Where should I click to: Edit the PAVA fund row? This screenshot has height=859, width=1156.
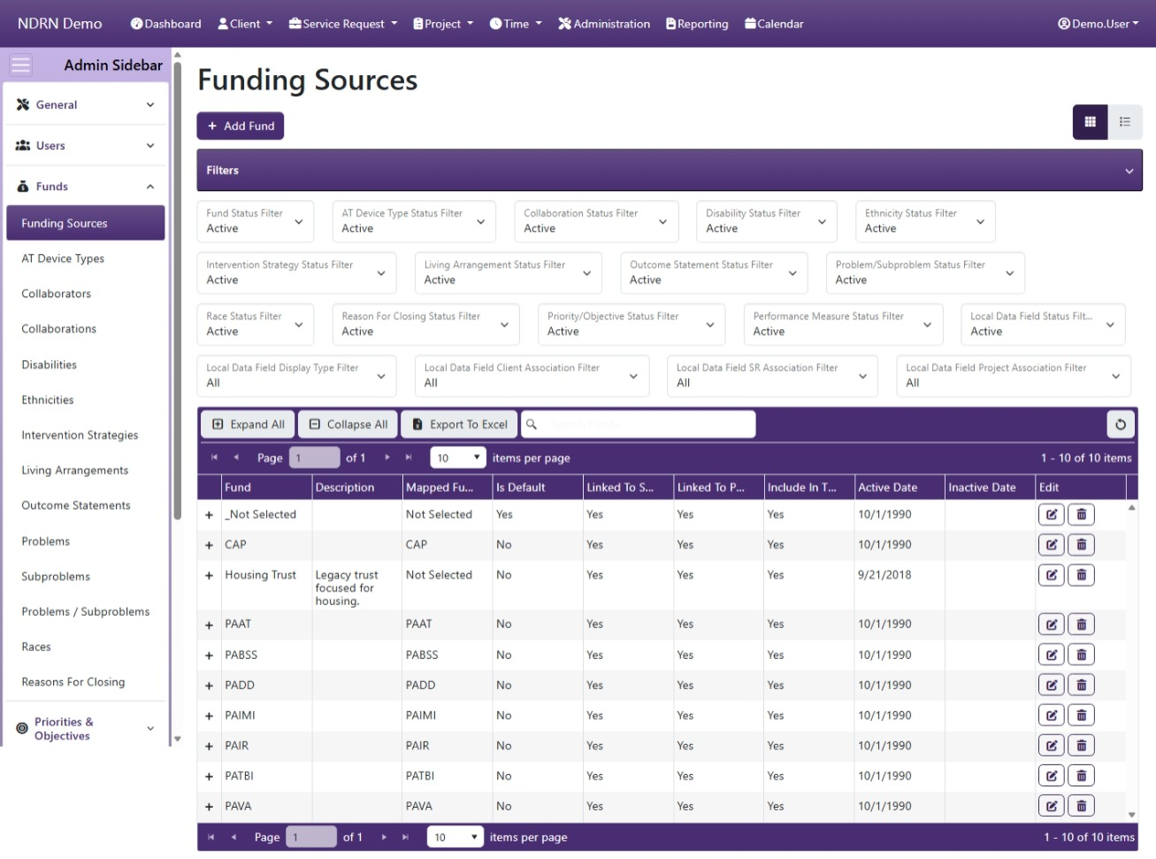click(x=1051, y=806)
